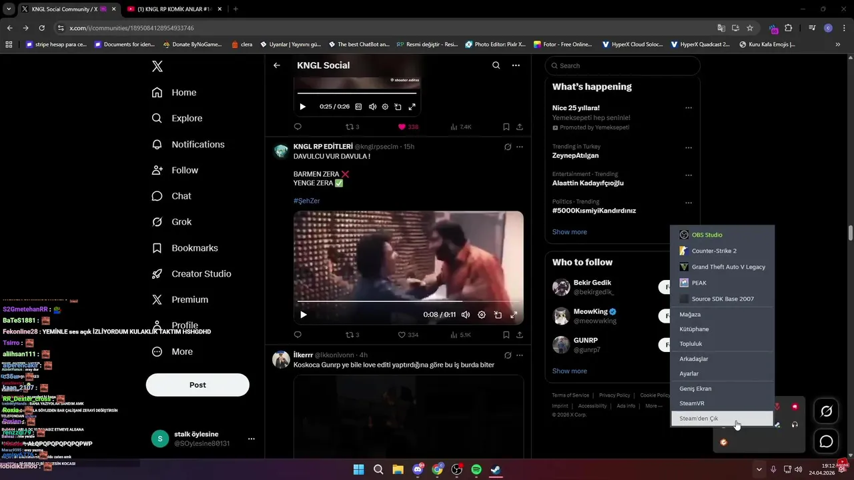Open more options on KNGL RP EDİTLERİ post

click(520, 147)
